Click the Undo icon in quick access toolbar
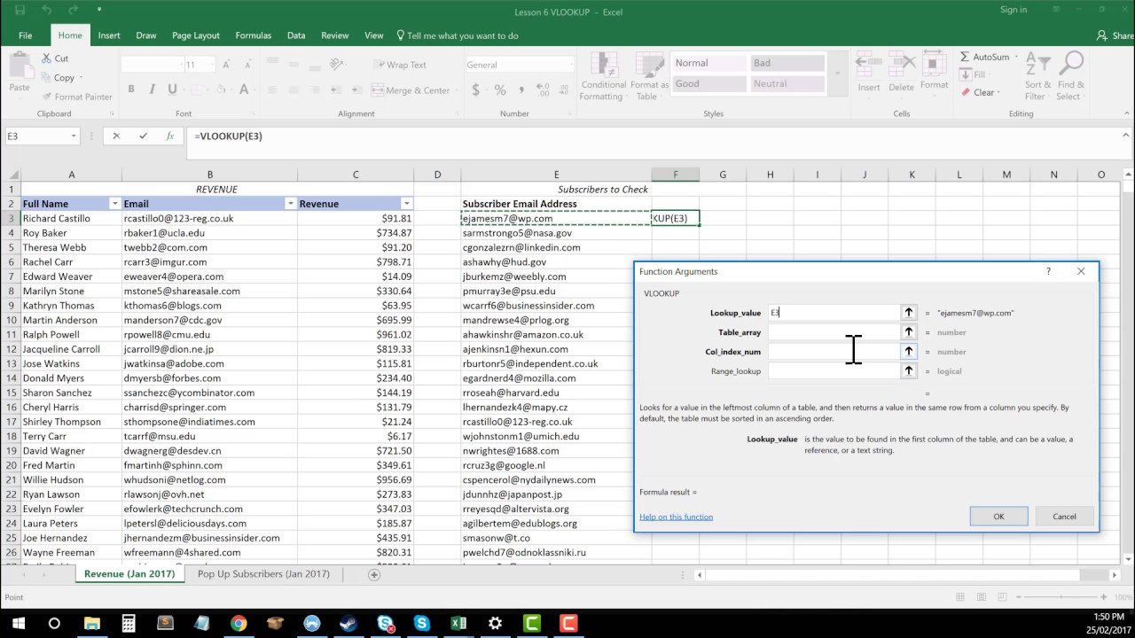 click(46, 11)
